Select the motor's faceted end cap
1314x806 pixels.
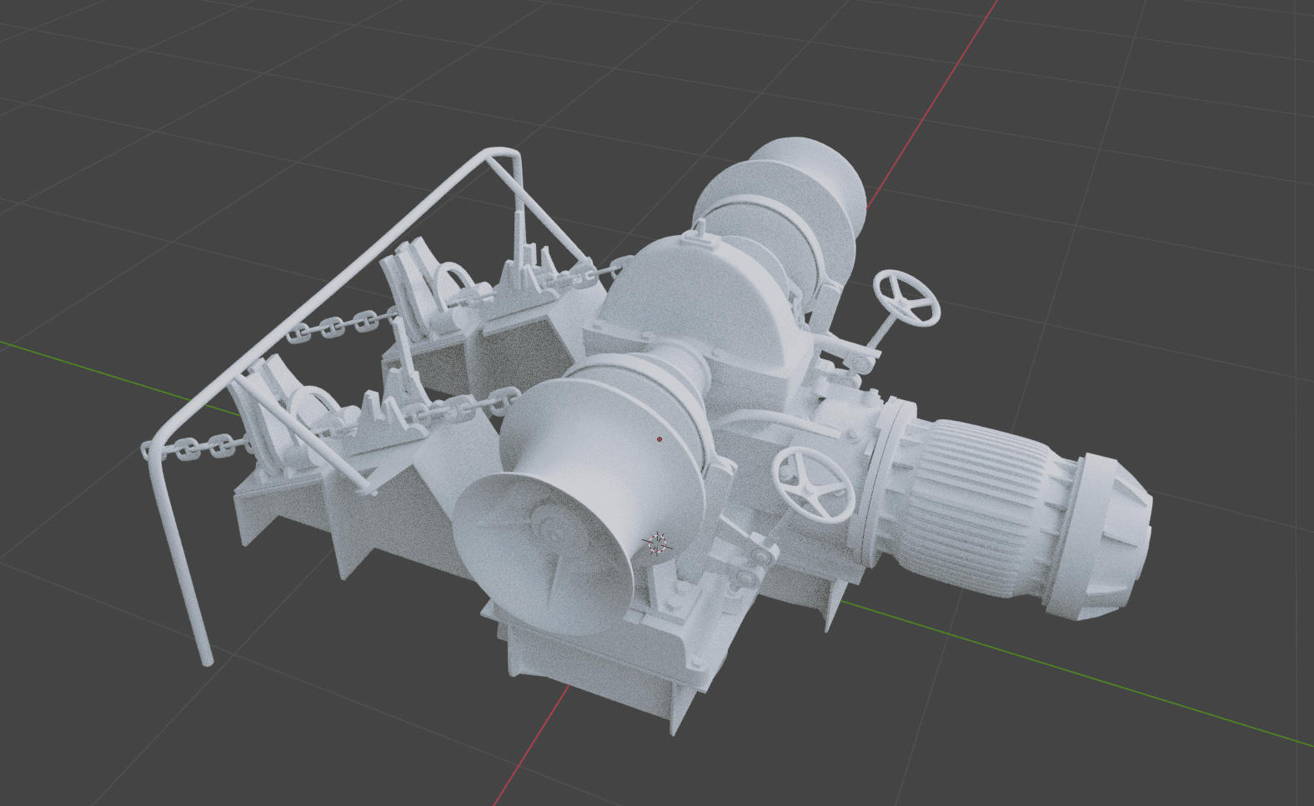[1101, 538]
